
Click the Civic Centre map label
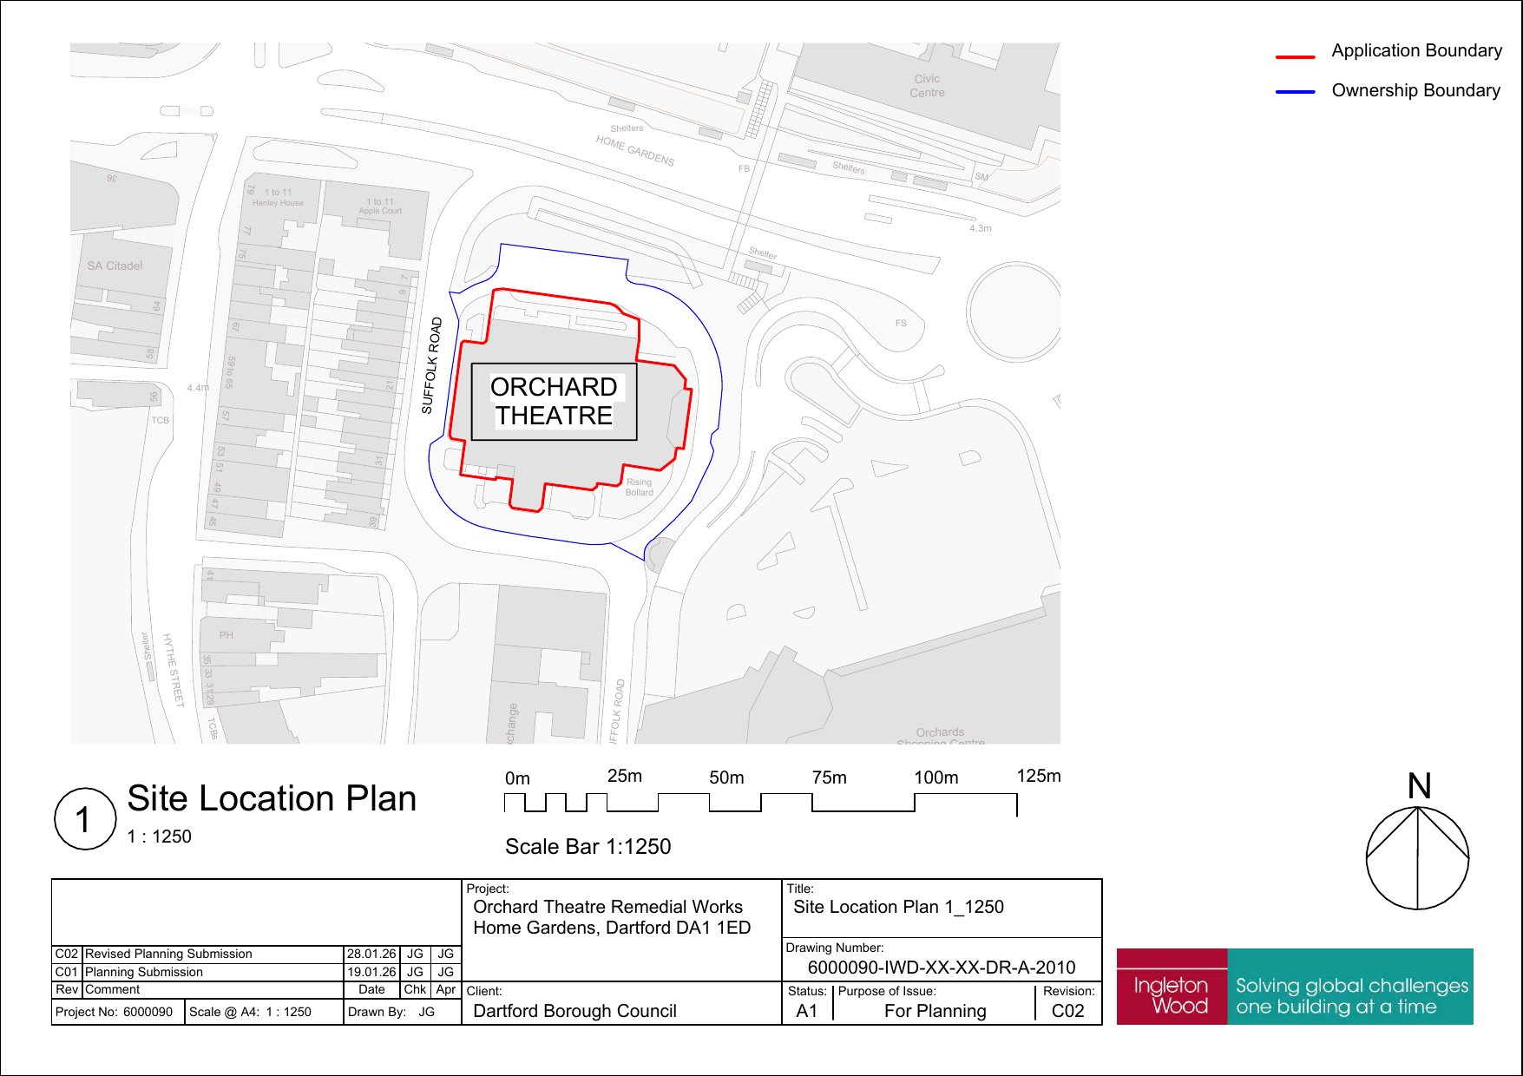(927, 85)
